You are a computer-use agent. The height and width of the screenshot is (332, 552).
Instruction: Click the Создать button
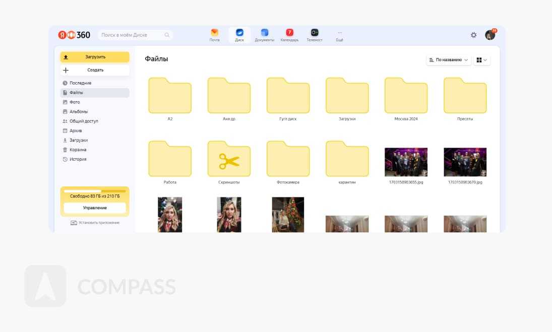(x=95, y=70)
